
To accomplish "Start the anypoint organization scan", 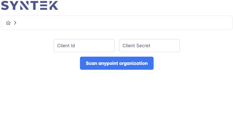I will tap(117, 63).
